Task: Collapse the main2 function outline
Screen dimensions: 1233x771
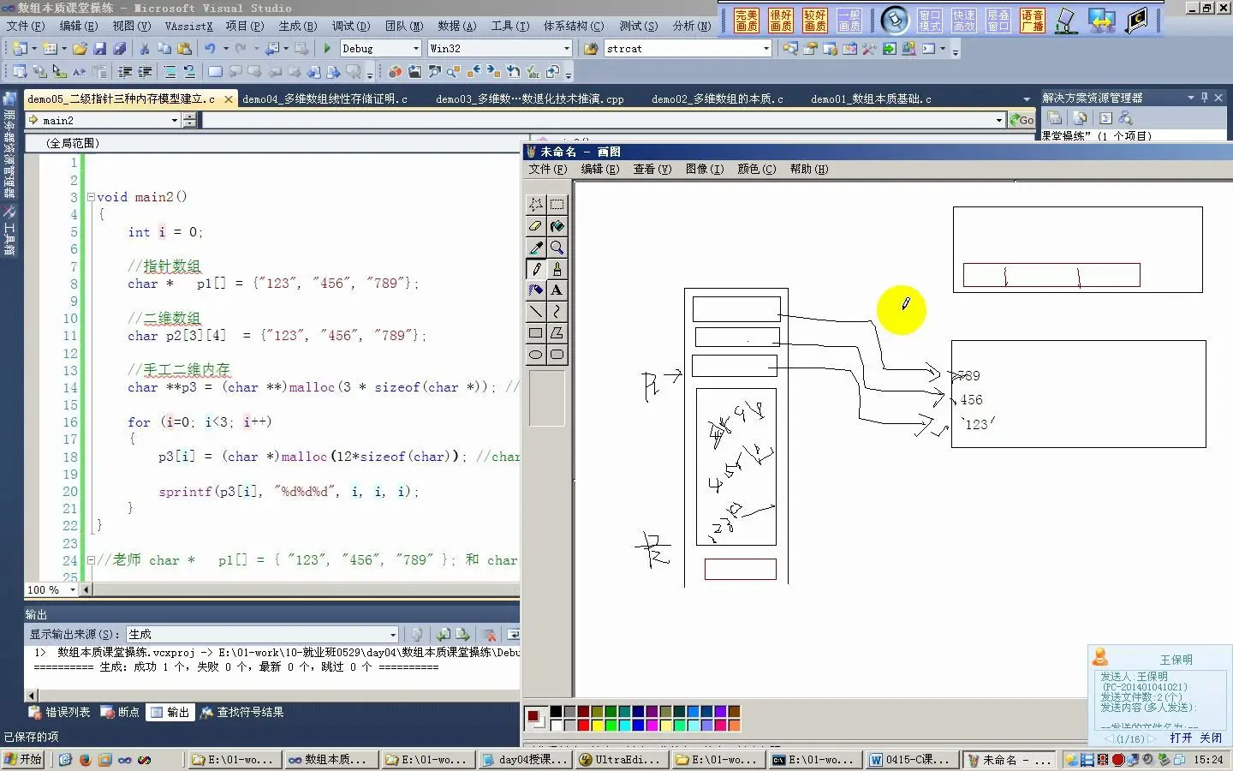Action: click(91, 197)
